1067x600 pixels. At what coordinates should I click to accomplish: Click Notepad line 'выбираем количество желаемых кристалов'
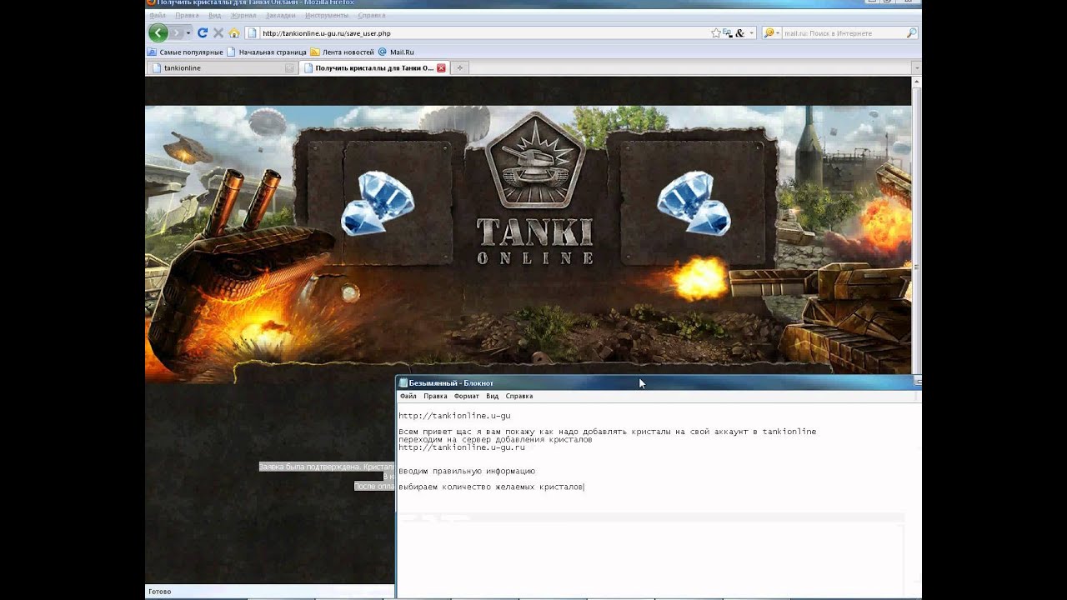[491, 487]
